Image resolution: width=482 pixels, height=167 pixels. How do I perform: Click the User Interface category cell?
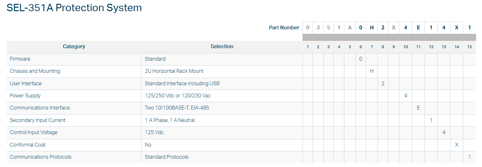pyautogui.click(x=74, y=84)
